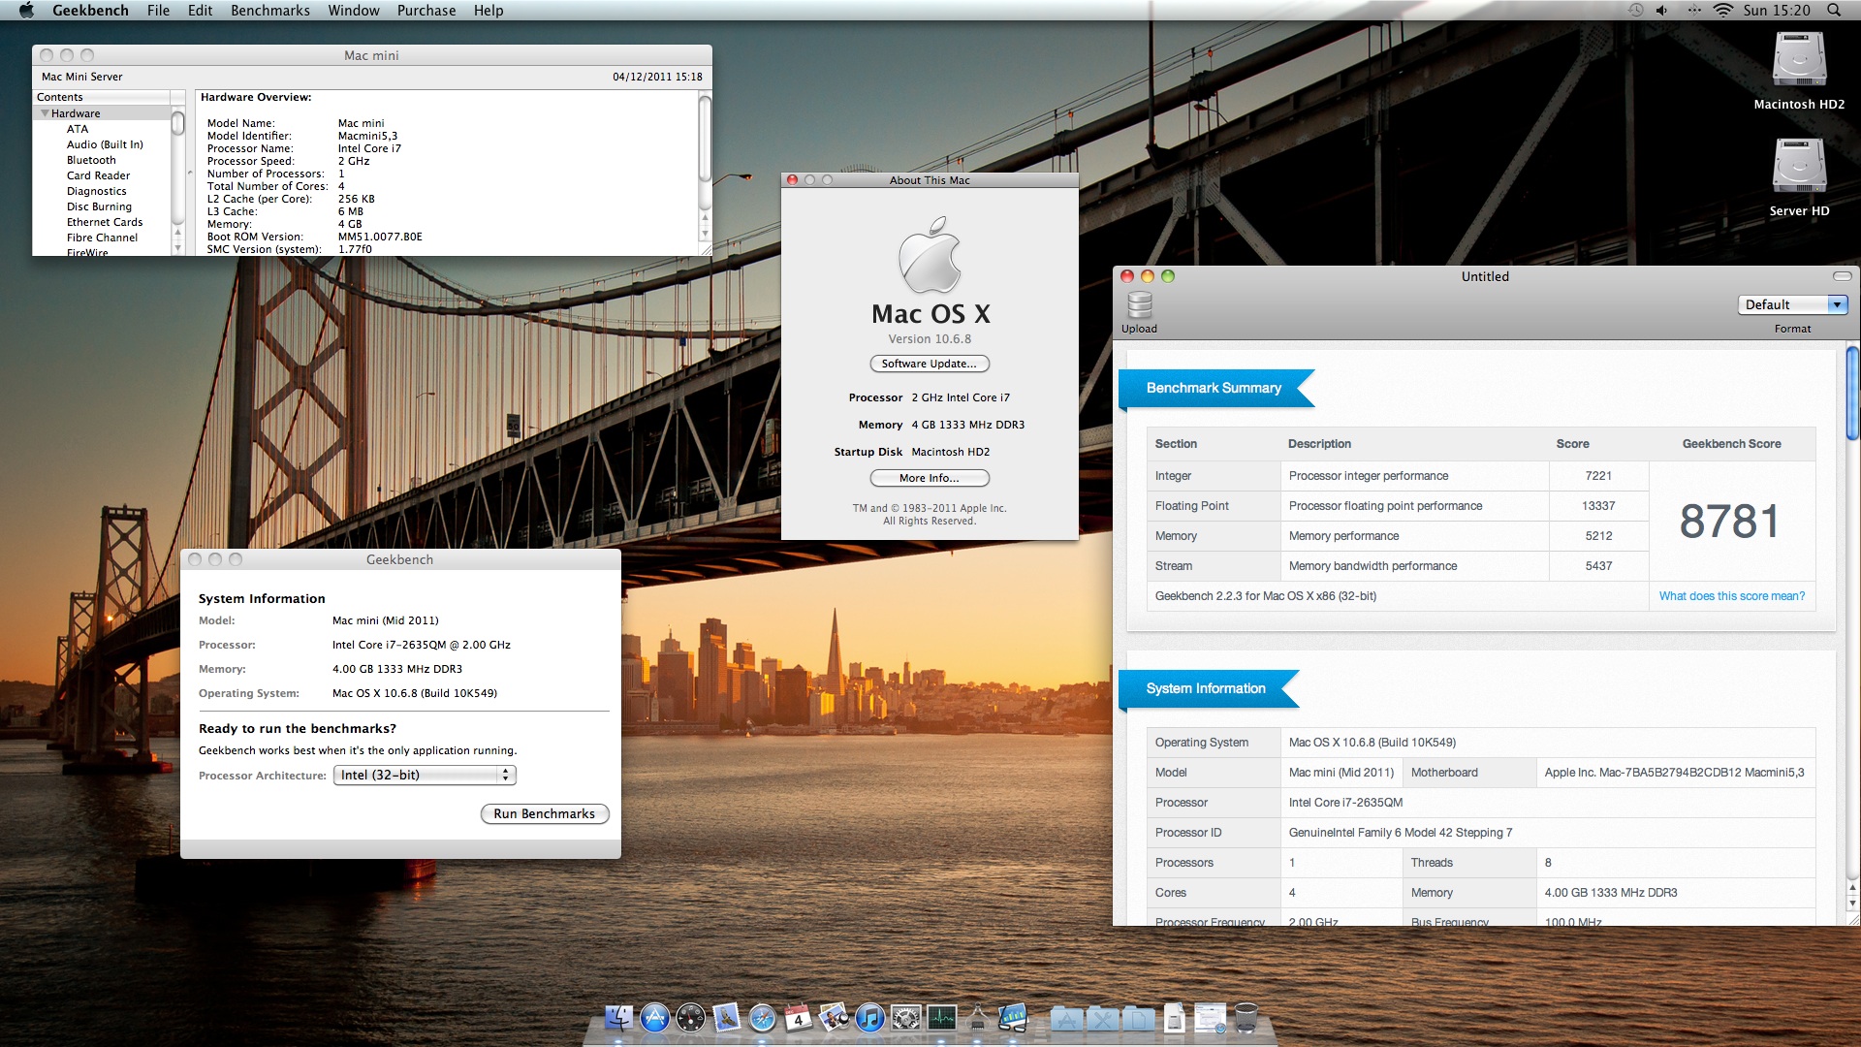Open Processor Architecture Intel (32-bit) popup
The width and height of the screenshot is (1861, 1047).
[425, 775]
